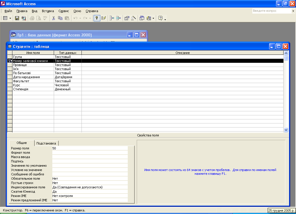
Task: Click the Формат поля property field
Action: pos(90,153)
